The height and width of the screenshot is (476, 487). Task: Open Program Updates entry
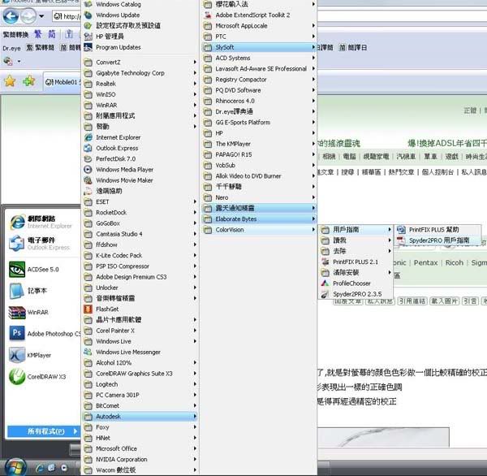pos(140,47)
